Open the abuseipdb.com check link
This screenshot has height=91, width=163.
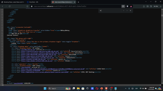(x=39, y=55)
